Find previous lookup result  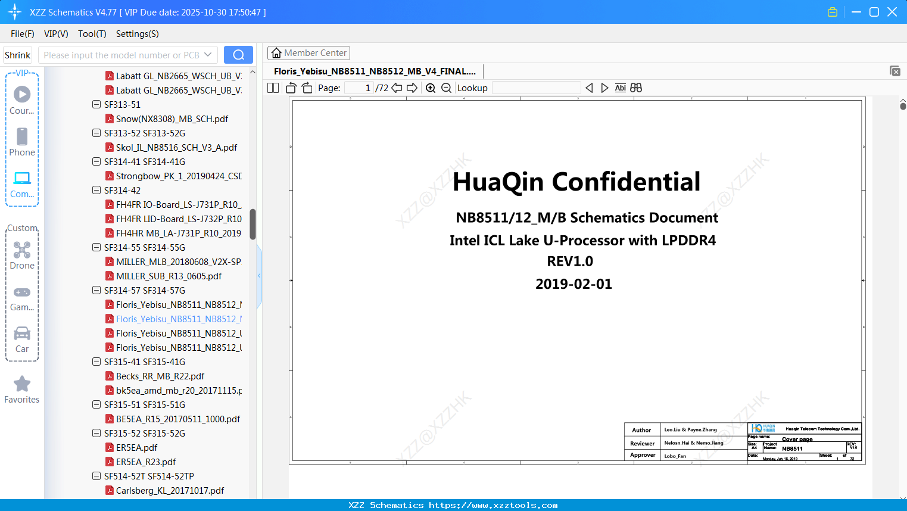[589, 88]
